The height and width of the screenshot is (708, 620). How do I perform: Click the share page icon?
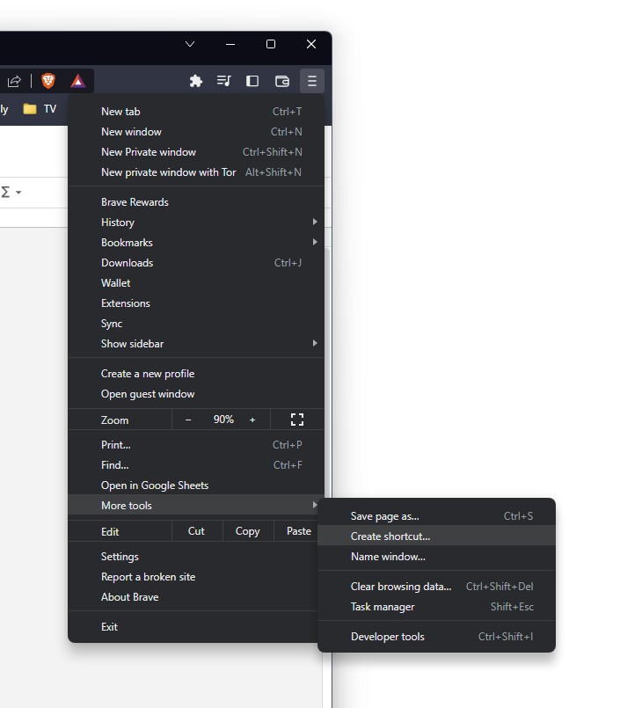coord(14,81)
